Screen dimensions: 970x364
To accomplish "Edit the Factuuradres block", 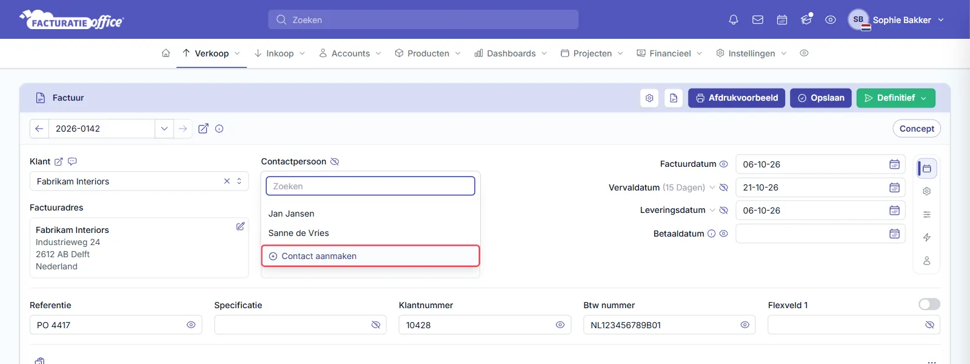I will (x=241, y=226).
